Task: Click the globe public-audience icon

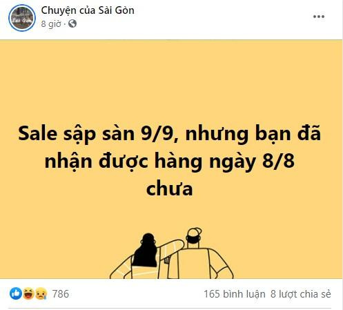Action: [x=72, y=23]
